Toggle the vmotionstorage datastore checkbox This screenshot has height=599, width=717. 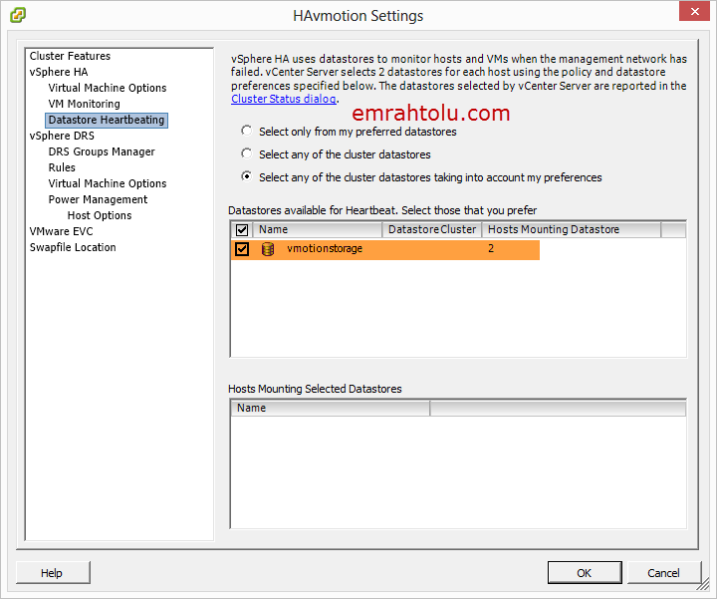click(x=242, y=249)
